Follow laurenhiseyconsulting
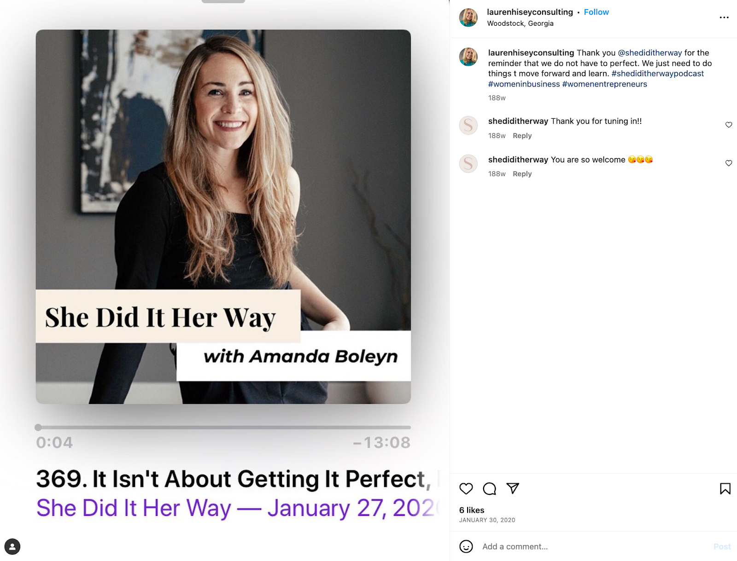Screen dimensions: 737x561 coord(596,12)
